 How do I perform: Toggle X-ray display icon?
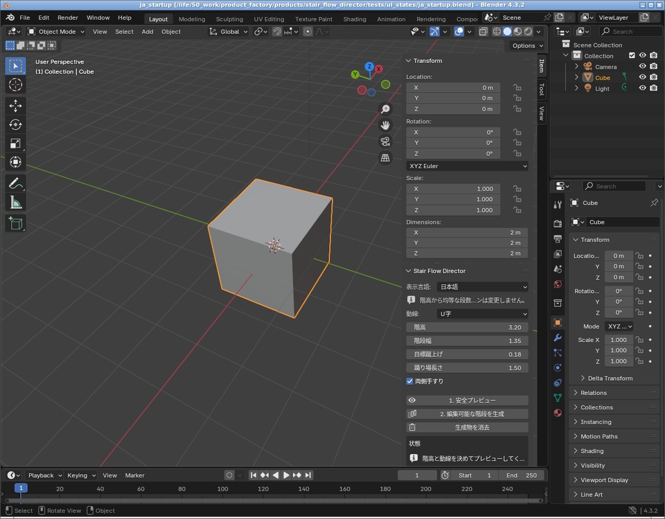[x=483, y=31]
